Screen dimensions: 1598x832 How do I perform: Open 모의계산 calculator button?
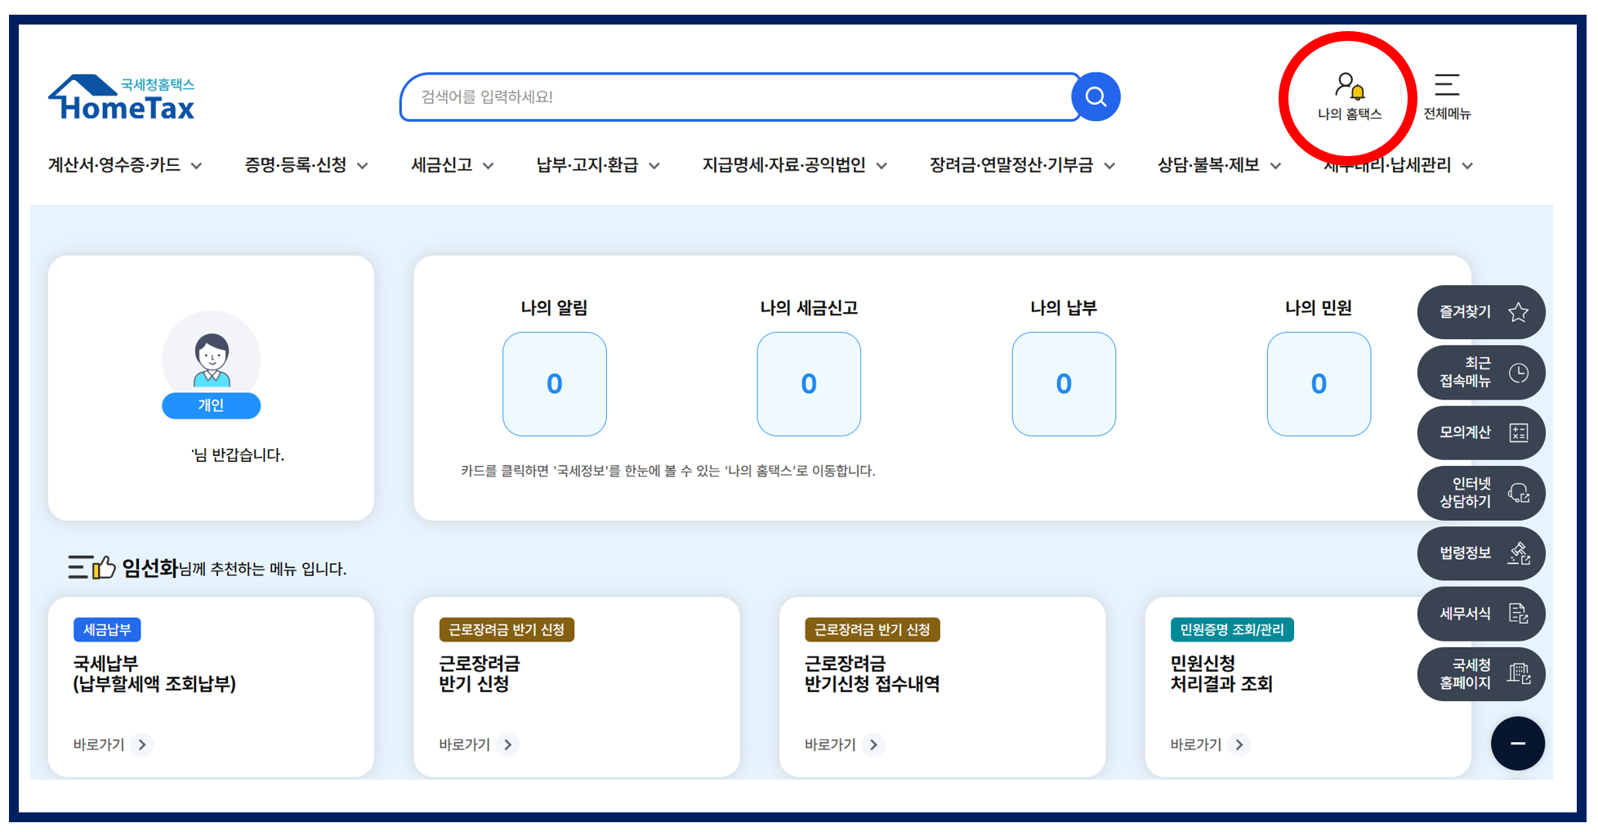point(1481,433)
